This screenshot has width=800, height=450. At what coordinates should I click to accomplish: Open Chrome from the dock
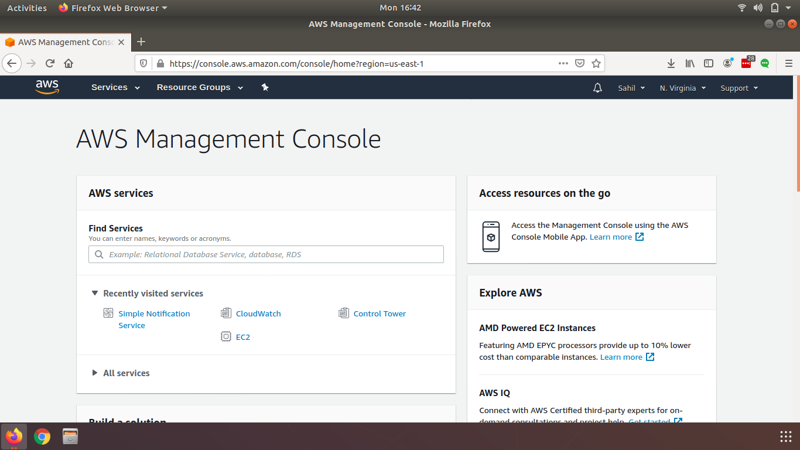pos(42,437)
